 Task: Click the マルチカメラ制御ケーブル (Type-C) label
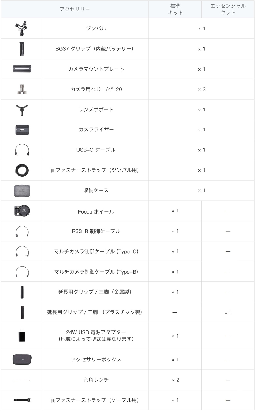[96, 251]
